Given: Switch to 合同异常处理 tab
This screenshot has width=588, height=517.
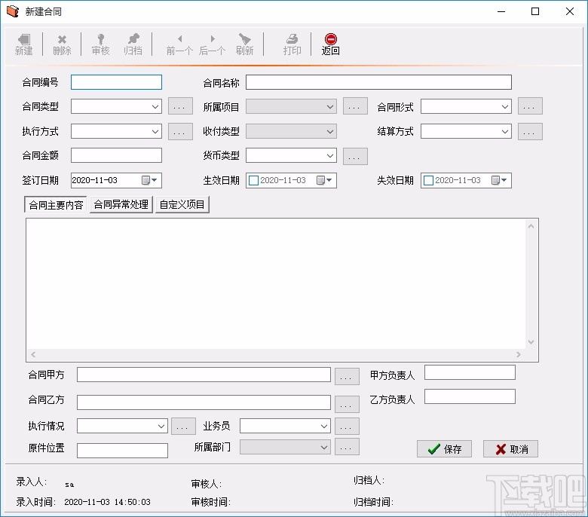Looking at the screenshot, I should (x=121, y=204).
